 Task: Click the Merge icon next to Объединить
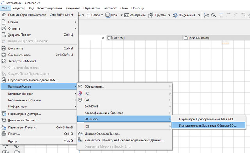[x=80, y=86]
